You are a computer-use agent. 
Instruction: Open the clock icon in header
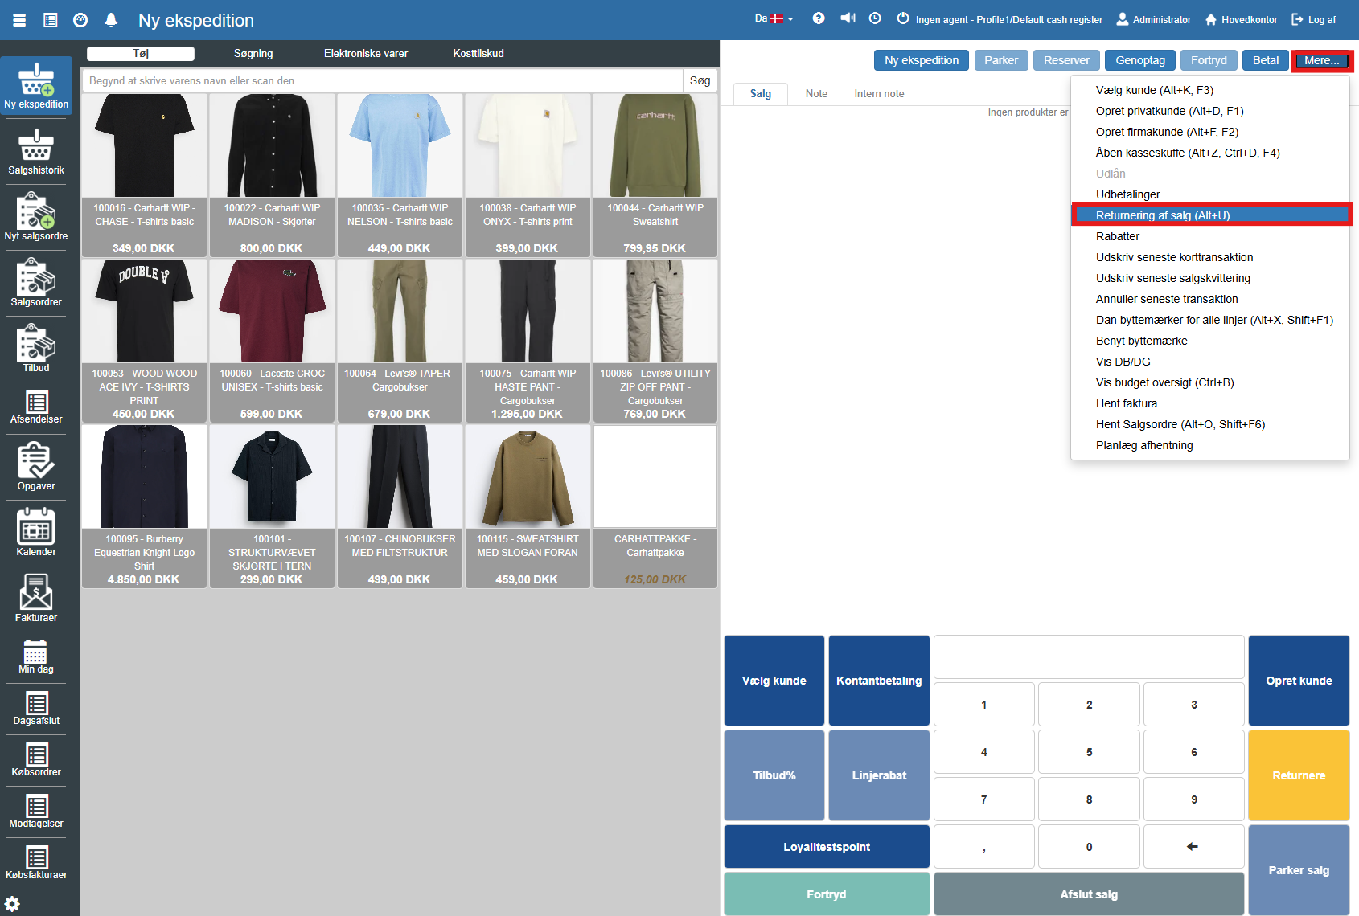tap(876, 18)
